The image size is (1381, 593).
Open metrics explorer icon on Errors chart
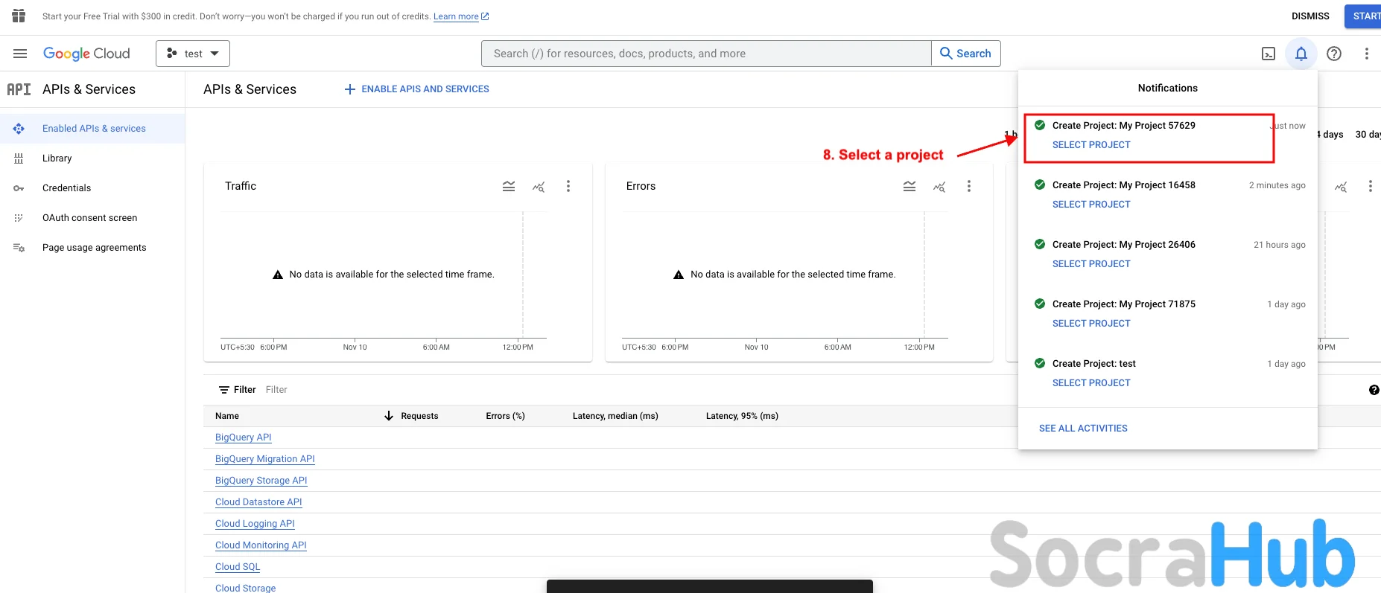[x=939, y=186]
